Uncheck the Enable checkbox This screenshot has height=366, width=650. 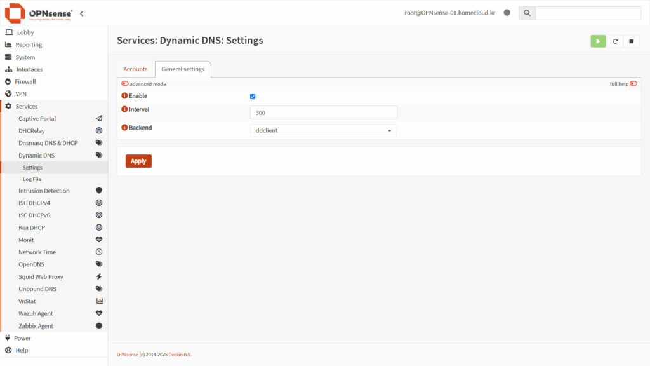253,97
